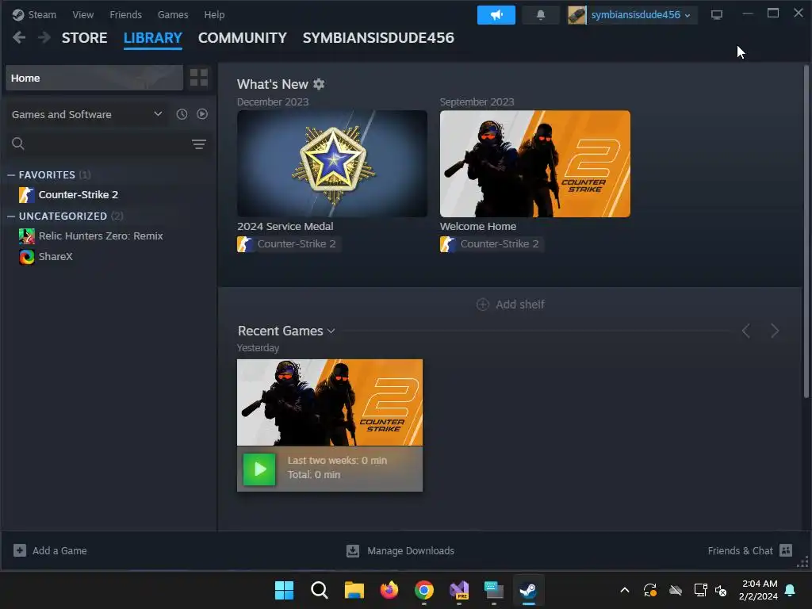Viewport: 812px width, 609px height.
Task: Open the View menu
Action: (82, 14)
